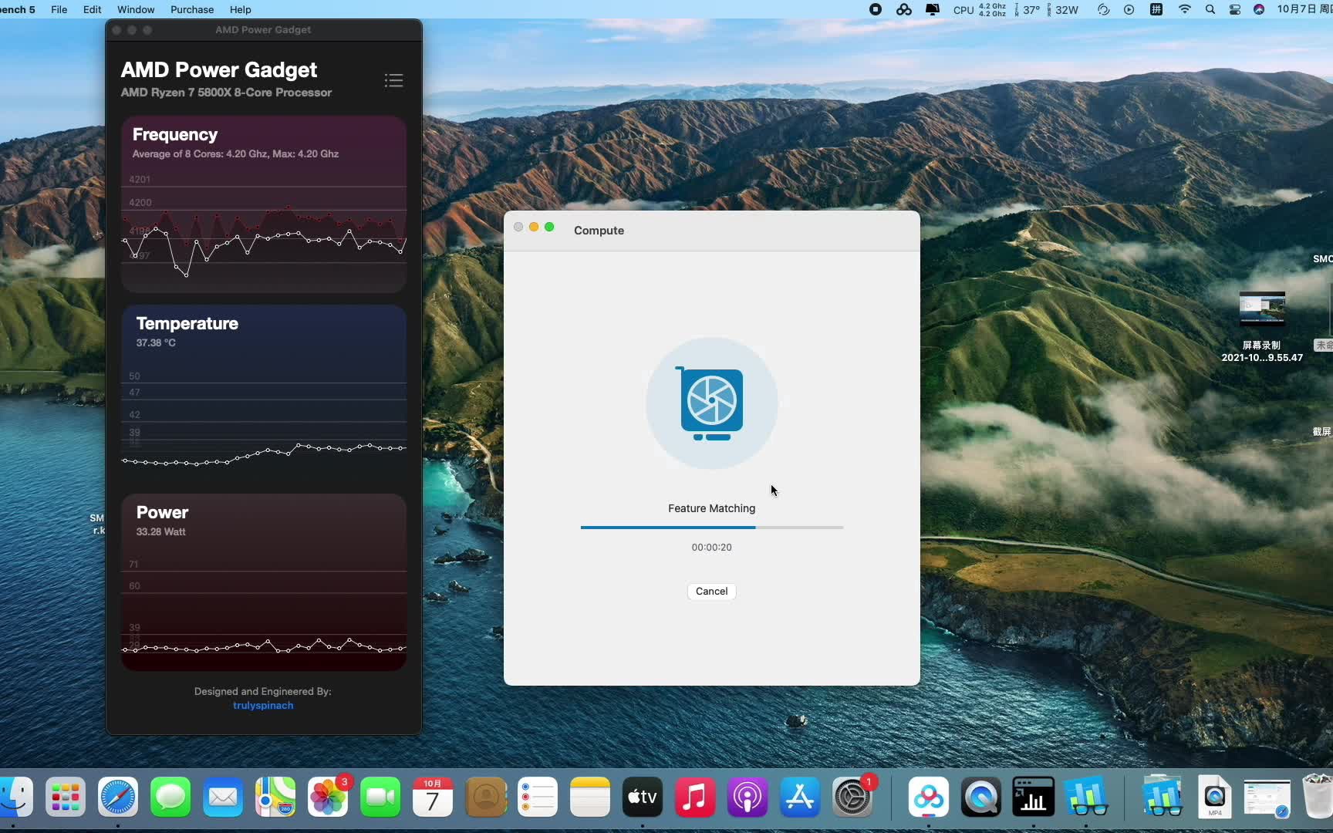Click the Frequency graph card

click(x=264, y=204)
